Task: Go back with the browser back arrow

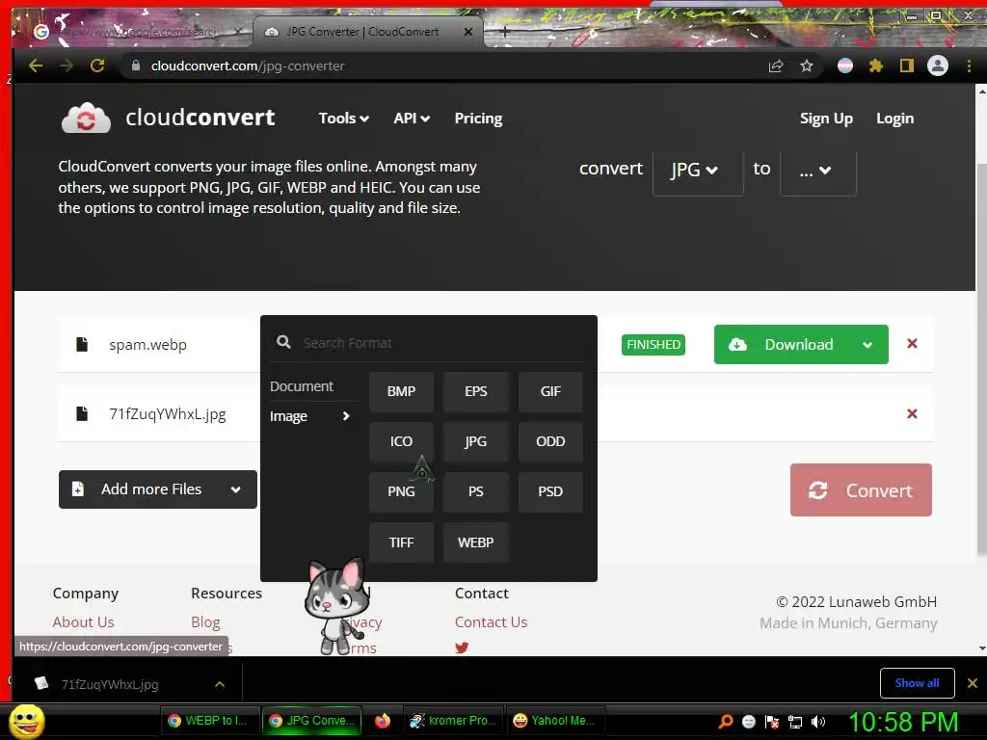Action: (36, 66)
